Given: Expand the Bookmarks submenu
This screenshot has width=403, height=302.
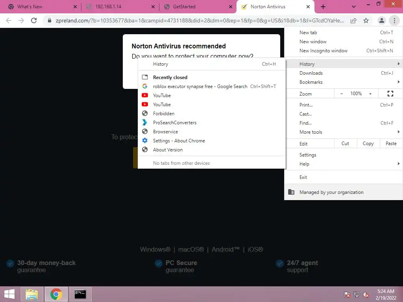Looking at the screenshot, I should (x=343, y=82).
